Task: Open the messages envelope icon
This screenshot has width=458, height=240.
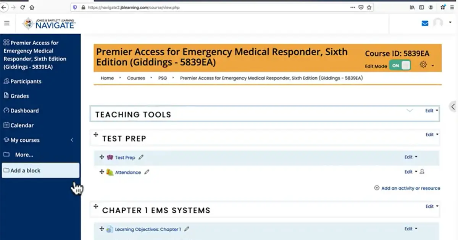Action: (425, 23)
